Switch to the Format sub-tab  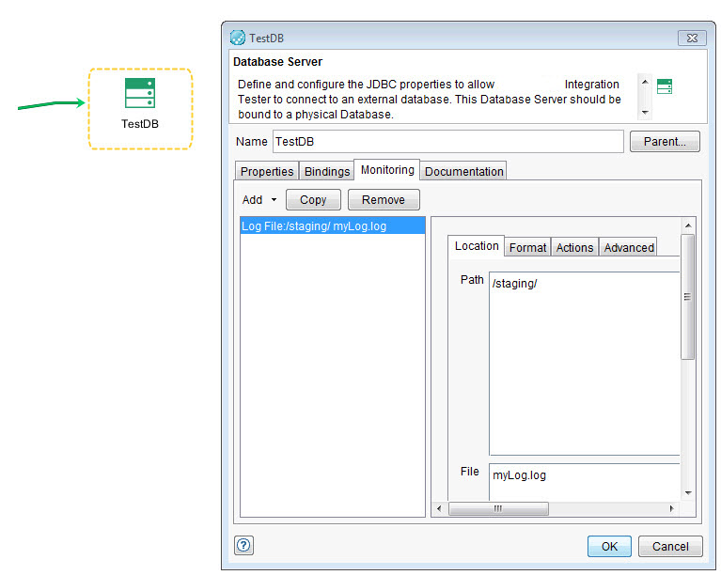pos(527,248)
